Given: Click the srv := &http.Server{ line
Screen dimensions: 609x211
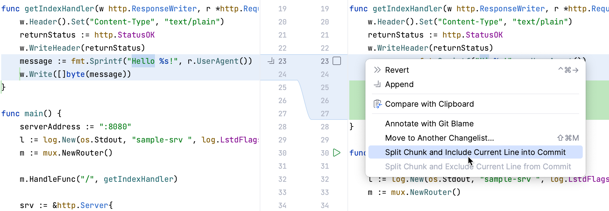Looking at the screenshot, I should (x=66, y=205).
